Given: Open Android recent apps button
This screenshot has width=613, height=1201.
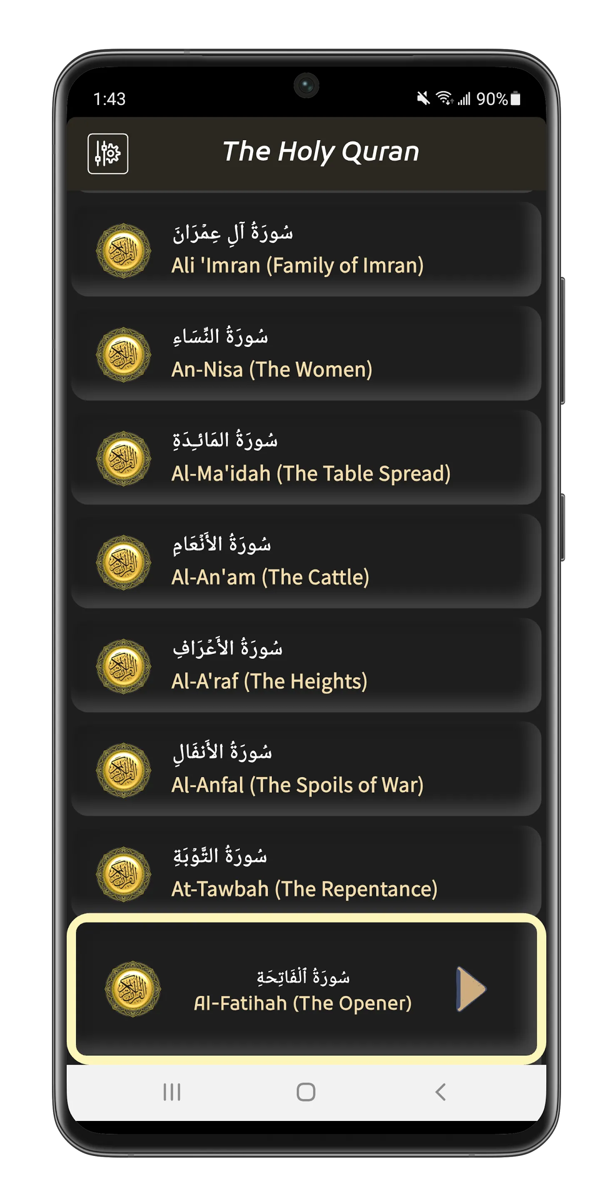Looking at the screenshot, I should click(172, 1092).
